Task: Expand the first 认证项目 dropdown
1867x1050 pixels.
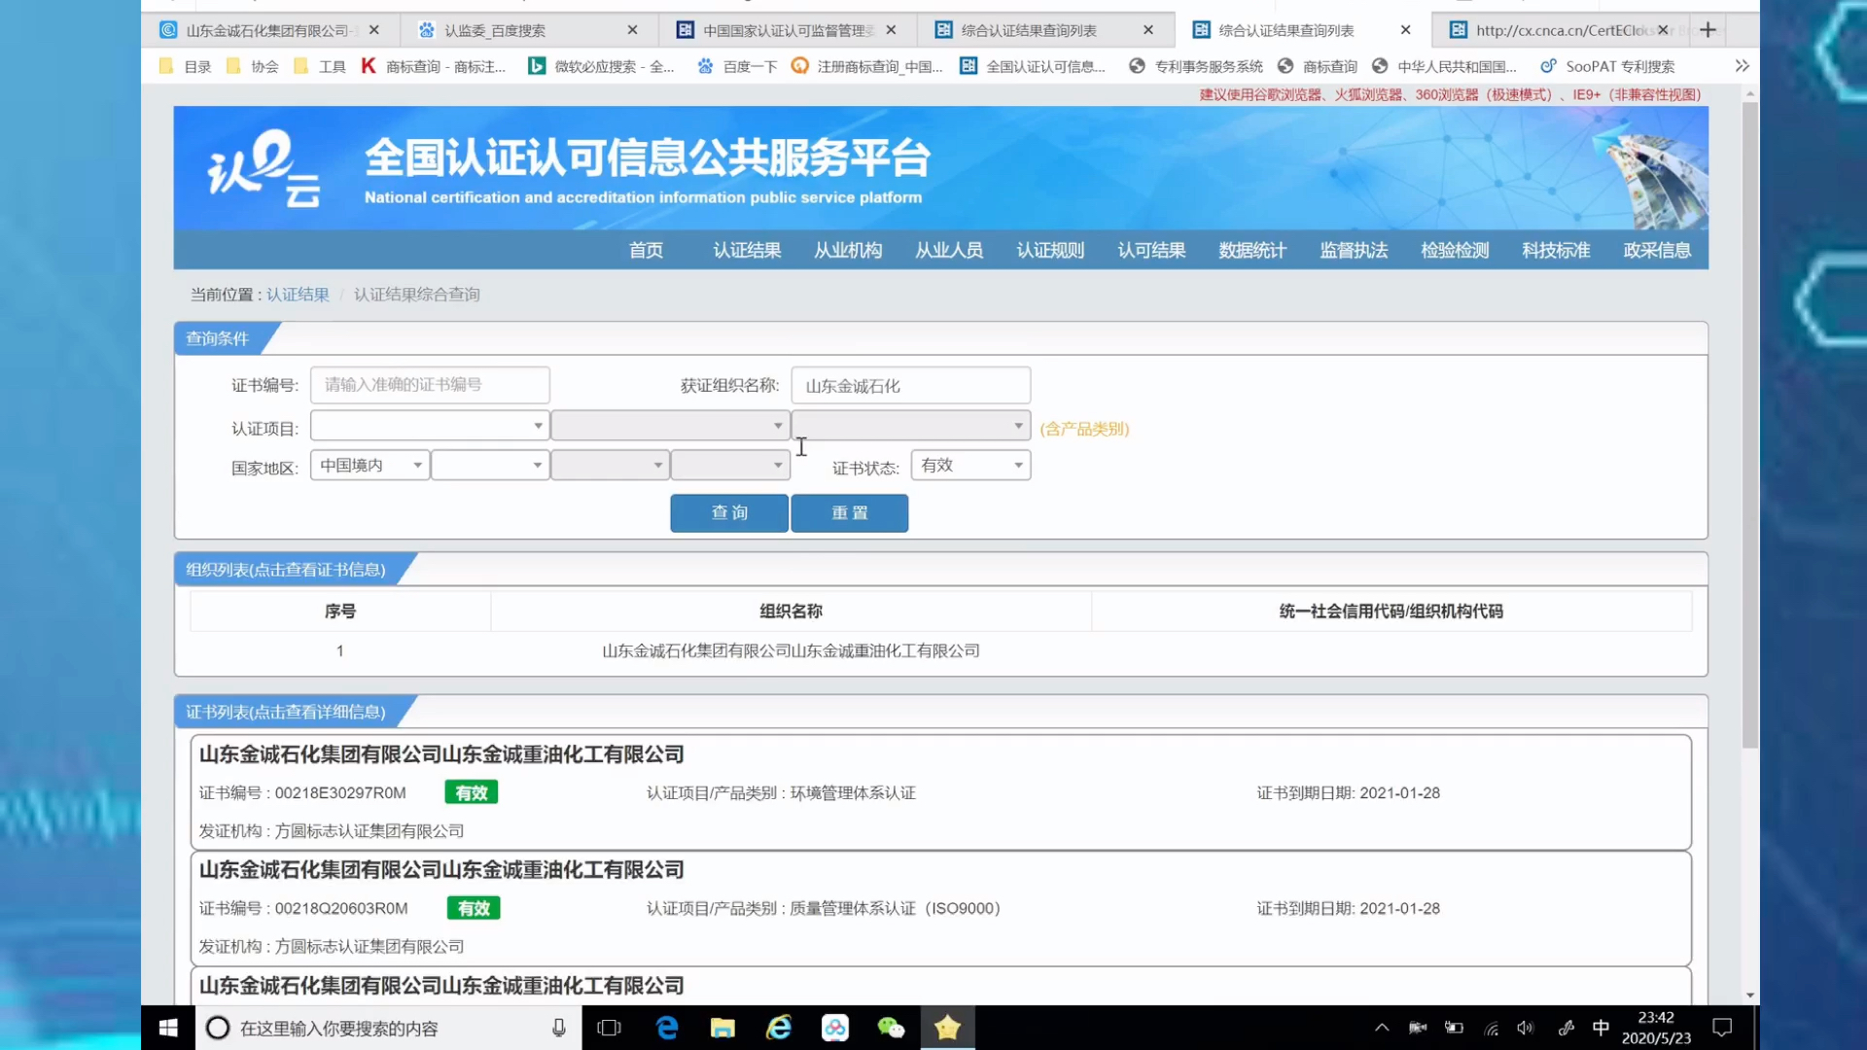Action: [x=430, y=425]
